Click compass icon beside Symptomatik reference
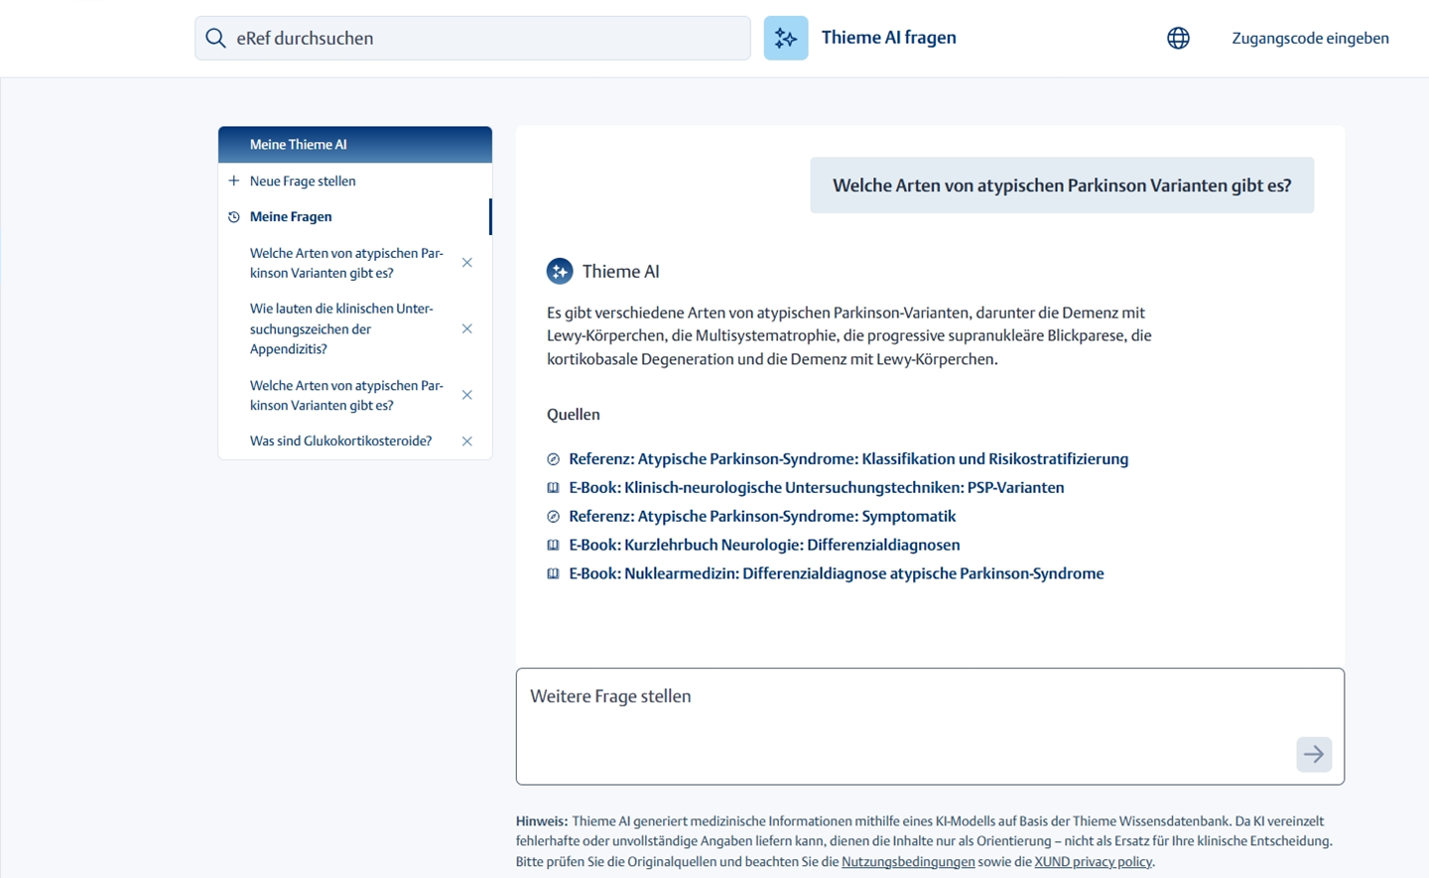 click(x=554, y=516)
